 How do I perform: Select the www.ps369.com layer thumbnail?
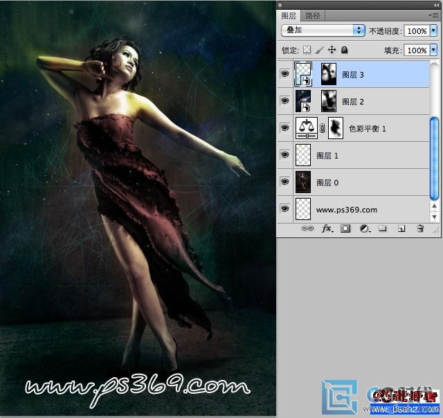coord(303,209)
